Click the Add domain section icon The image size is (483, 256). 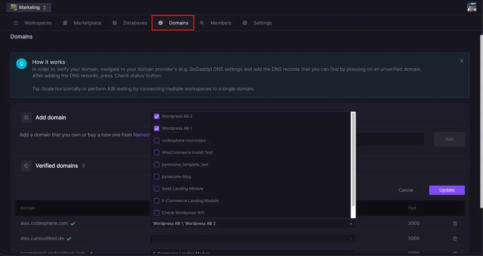click(26, 118)
